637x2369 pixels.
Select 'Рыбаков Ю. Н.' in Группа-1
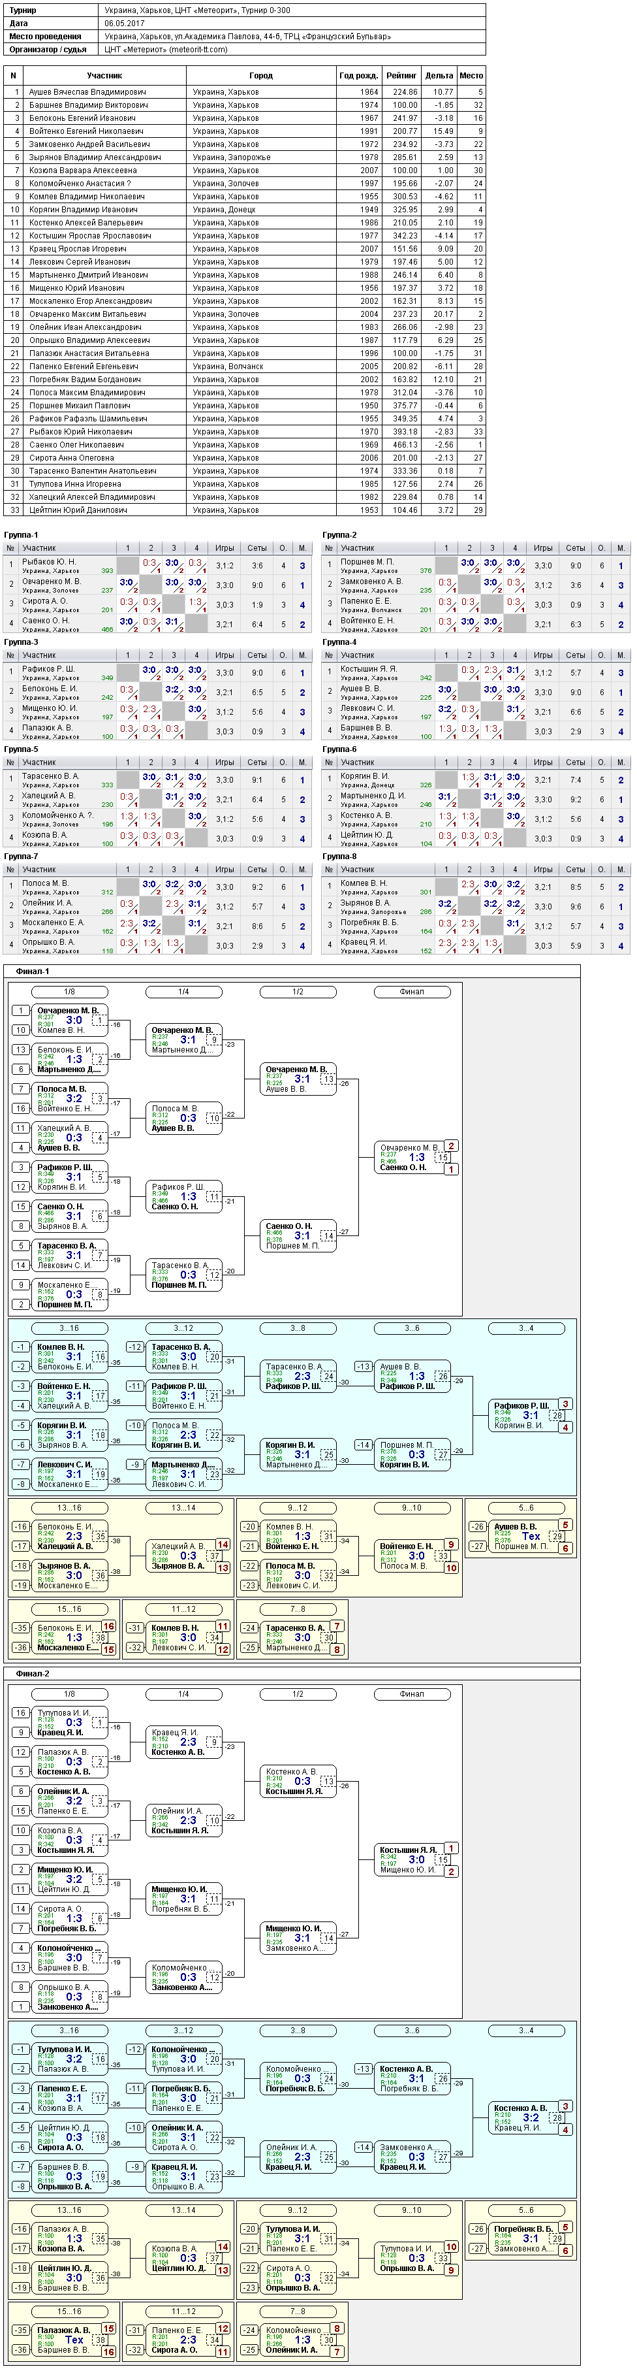[x=49, y=562]
